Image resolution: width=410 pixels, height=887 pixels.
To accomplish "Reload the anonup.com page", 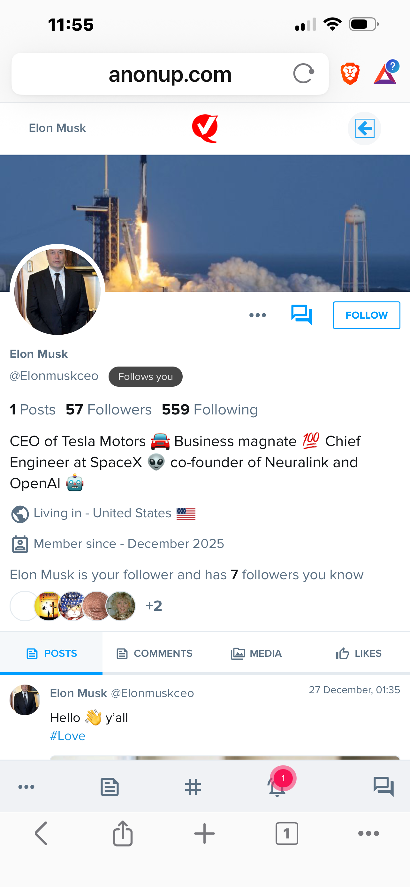I will [x=303, y=74].
